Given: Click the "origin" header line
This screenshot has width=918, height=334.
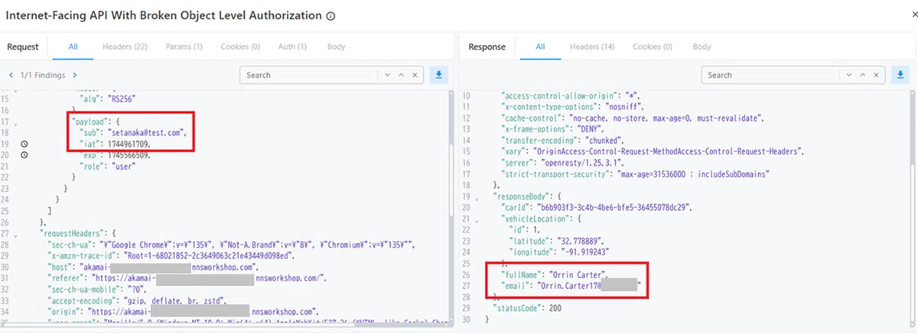Looking at the screenshot, I should point(182,312).
